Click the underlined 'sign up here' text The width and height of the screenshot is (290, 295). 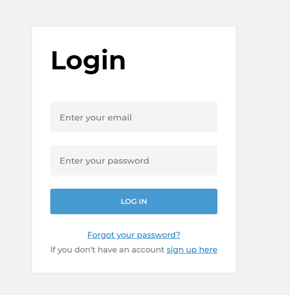pos(192,250)
